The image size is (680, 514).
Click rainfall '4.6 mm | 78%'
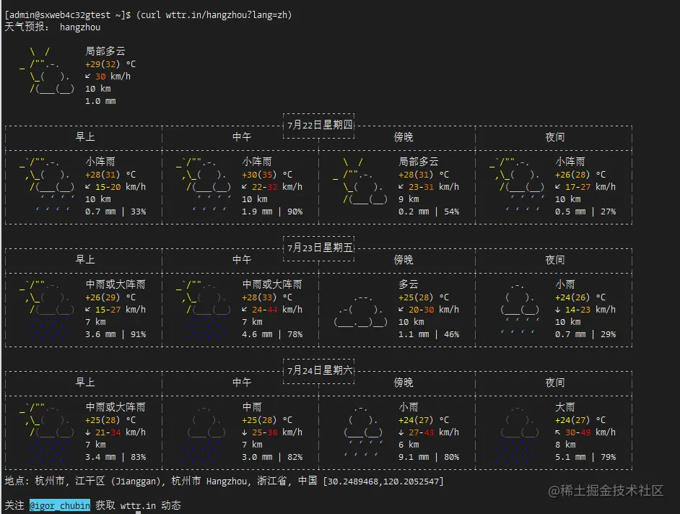272,334
